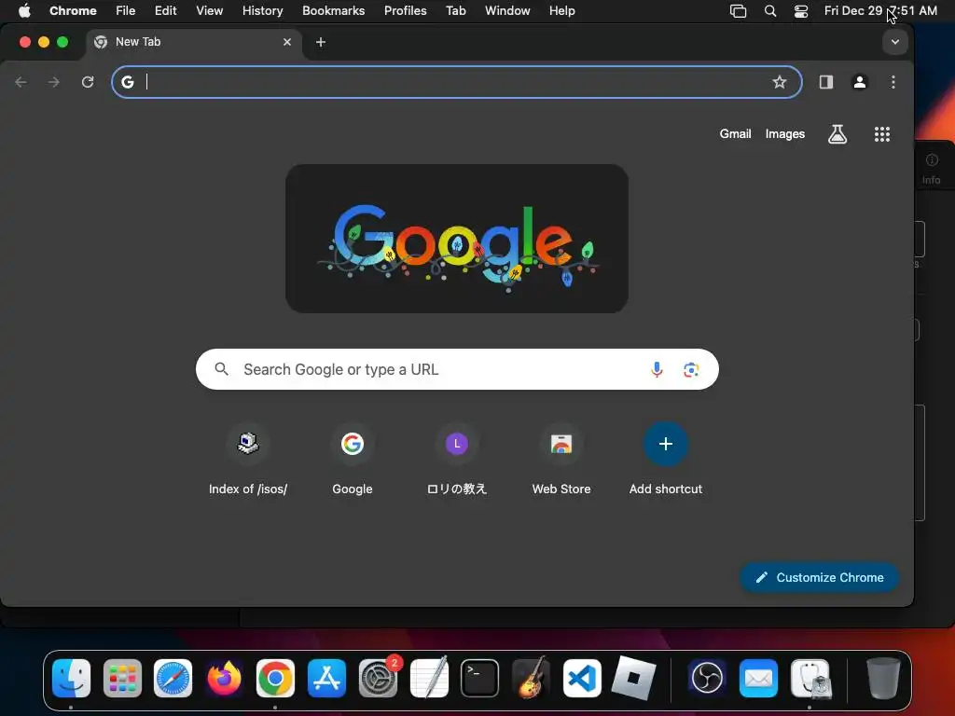Click Customize Chrome button
955x716 pixels.
tap(819, 577)
